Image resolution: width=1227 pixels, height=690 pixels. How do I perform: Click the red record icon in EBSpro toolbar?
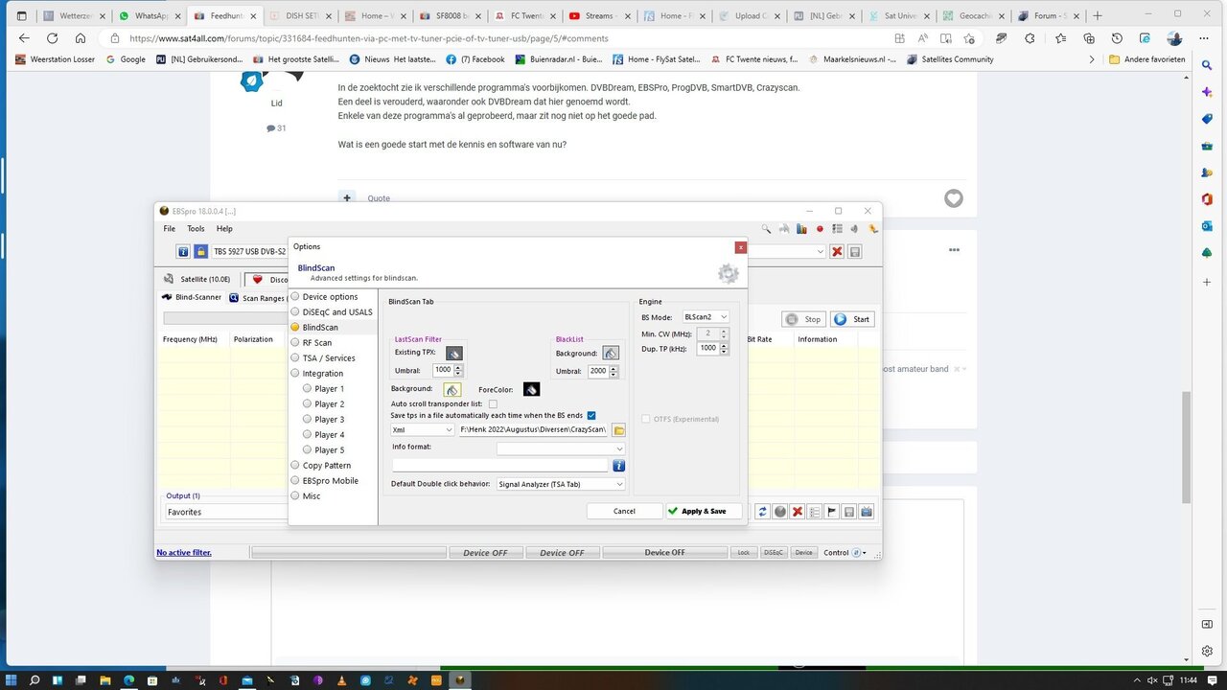click(x=820, y=229)
